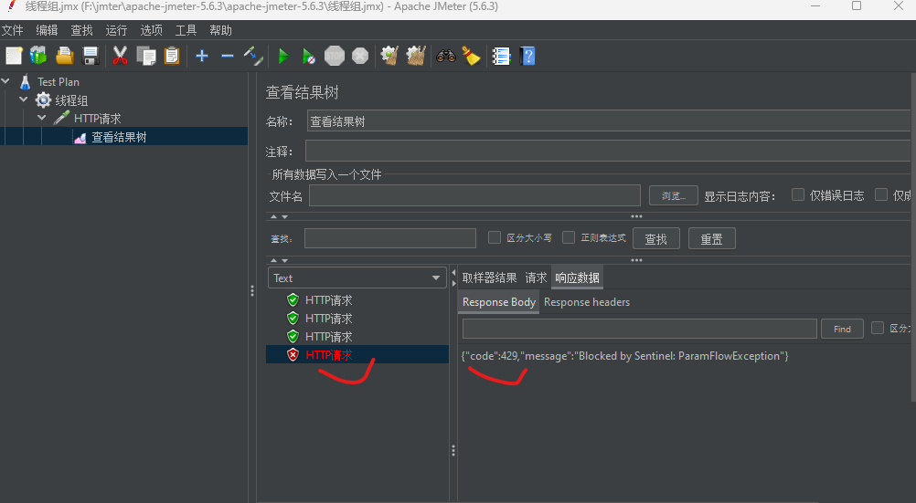Click the red failed-request shield icon

coord(293,354)
